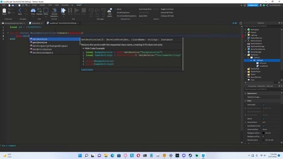Toggle the Active property checkbox
This screenshot has width=283, height=159.
[x=264, y=119]
